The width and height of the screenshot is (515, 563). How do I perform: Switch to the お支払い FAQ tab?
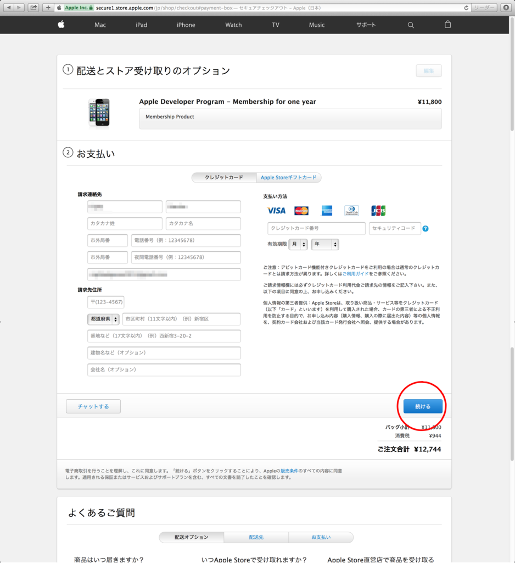click(x=321, y=537)
